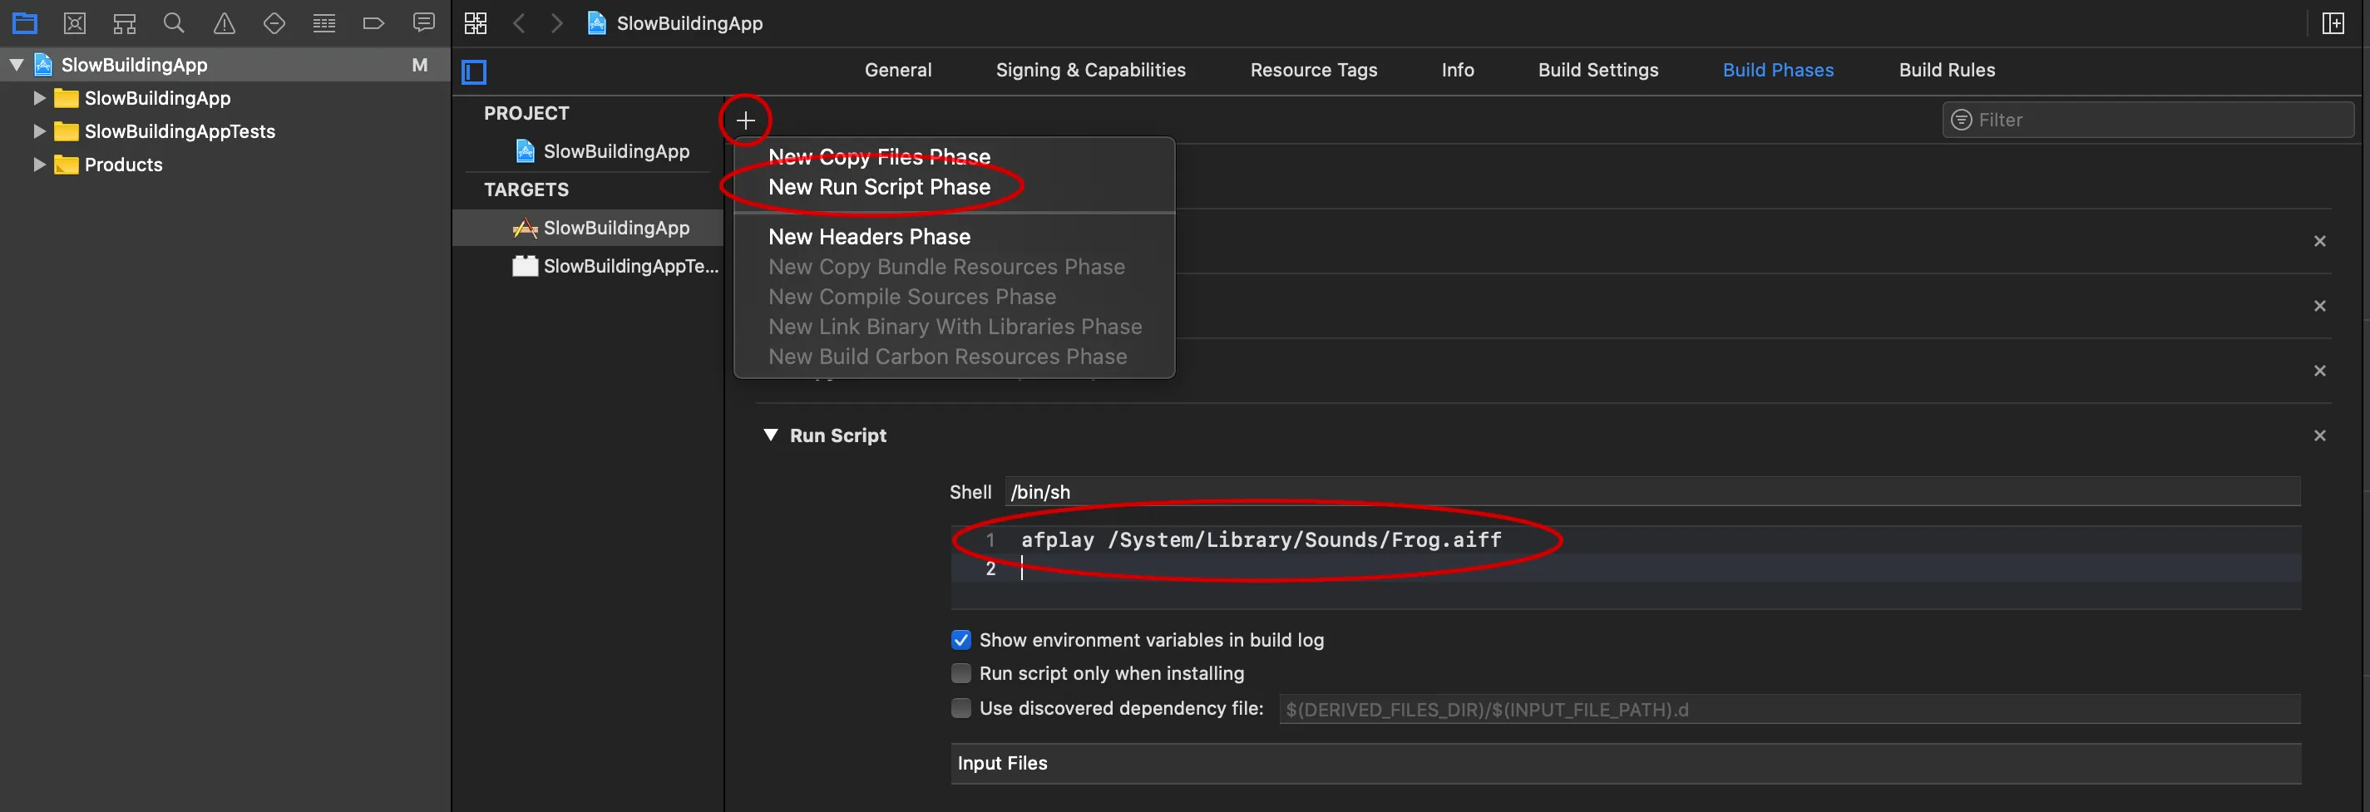Open the Build Rules tab
Screen dimensions: 2370x812
[1947, 70]
